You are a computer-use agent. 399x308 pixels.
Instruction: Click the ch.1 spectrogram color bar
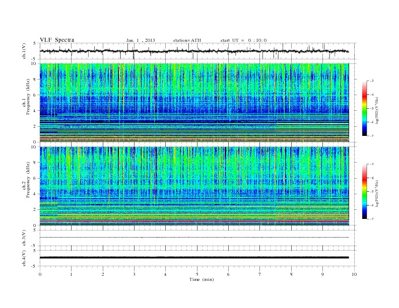[x=364, y=109]
